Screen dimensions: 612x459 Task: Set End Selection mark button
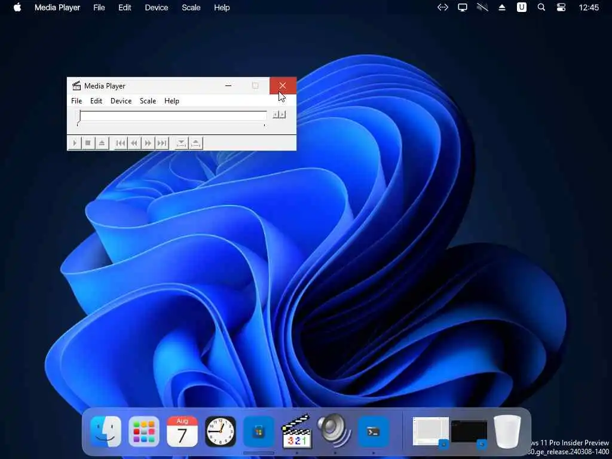tap(196, 143)
